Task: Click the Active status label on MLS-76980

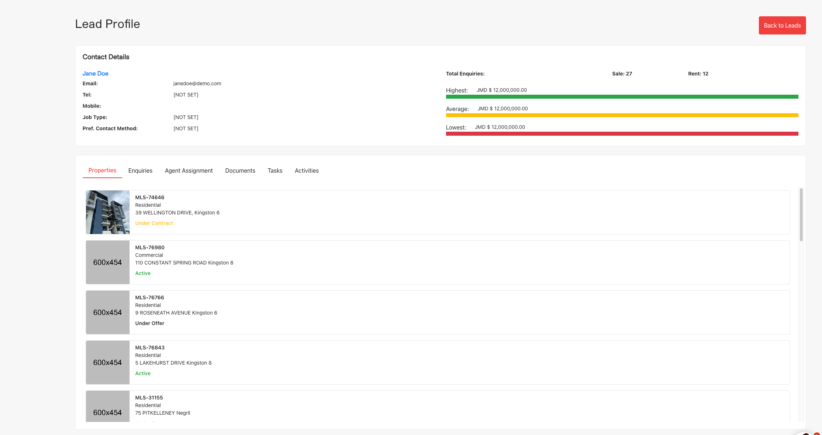Action: [143, 273]
